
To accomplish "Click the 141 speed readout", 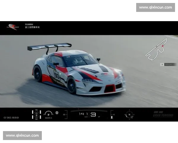I will 83,114.
